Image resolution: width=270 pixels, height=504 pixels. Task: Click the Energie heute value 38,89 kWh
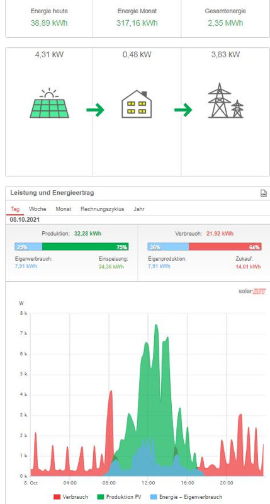tap(49, 23)
